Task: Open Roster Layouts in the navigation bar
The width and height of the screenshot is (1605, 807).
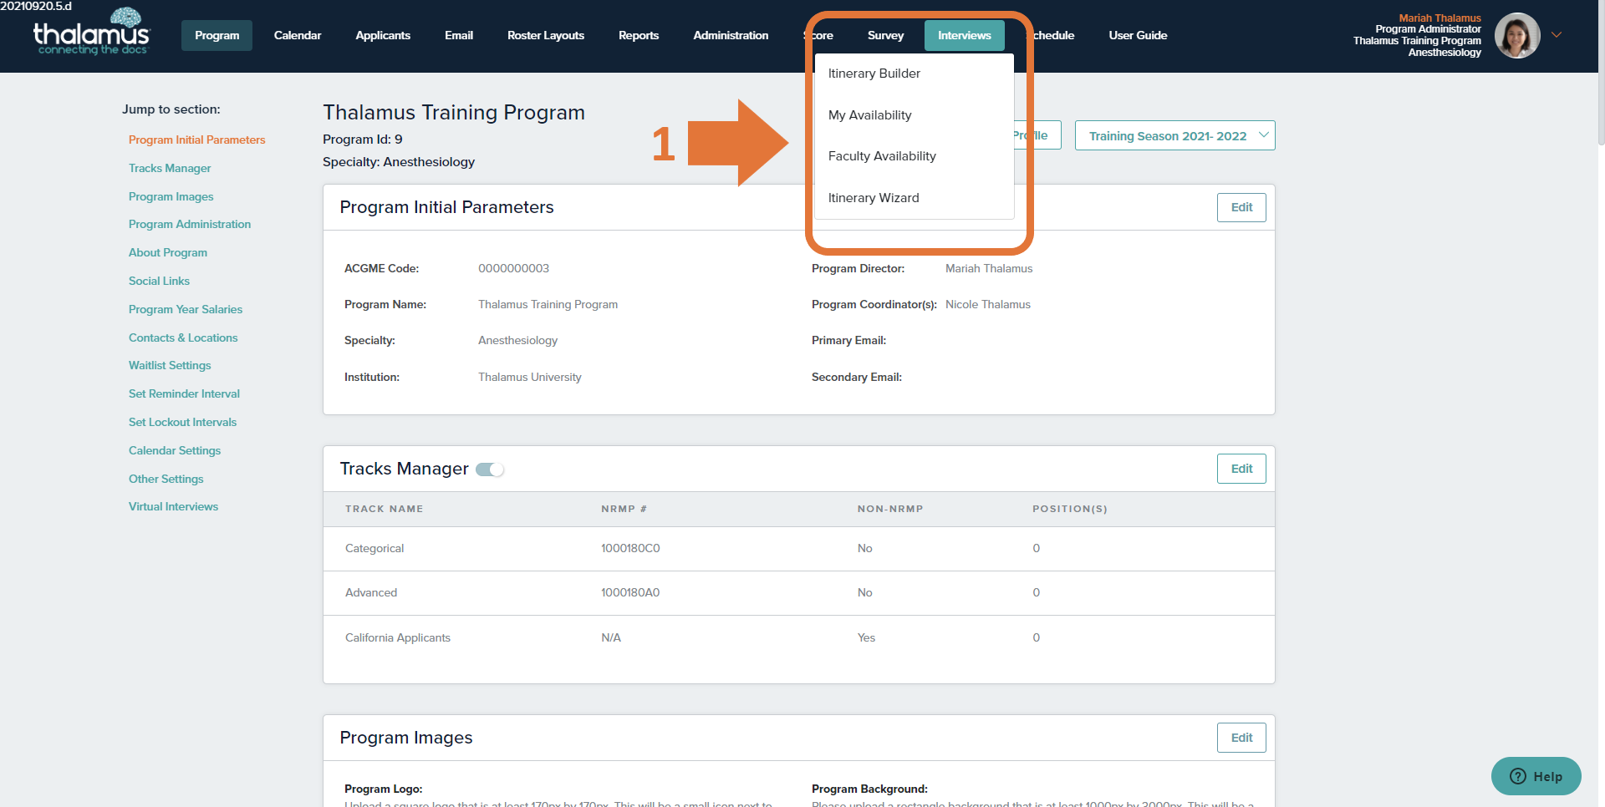Action: (x=546, y=35)
